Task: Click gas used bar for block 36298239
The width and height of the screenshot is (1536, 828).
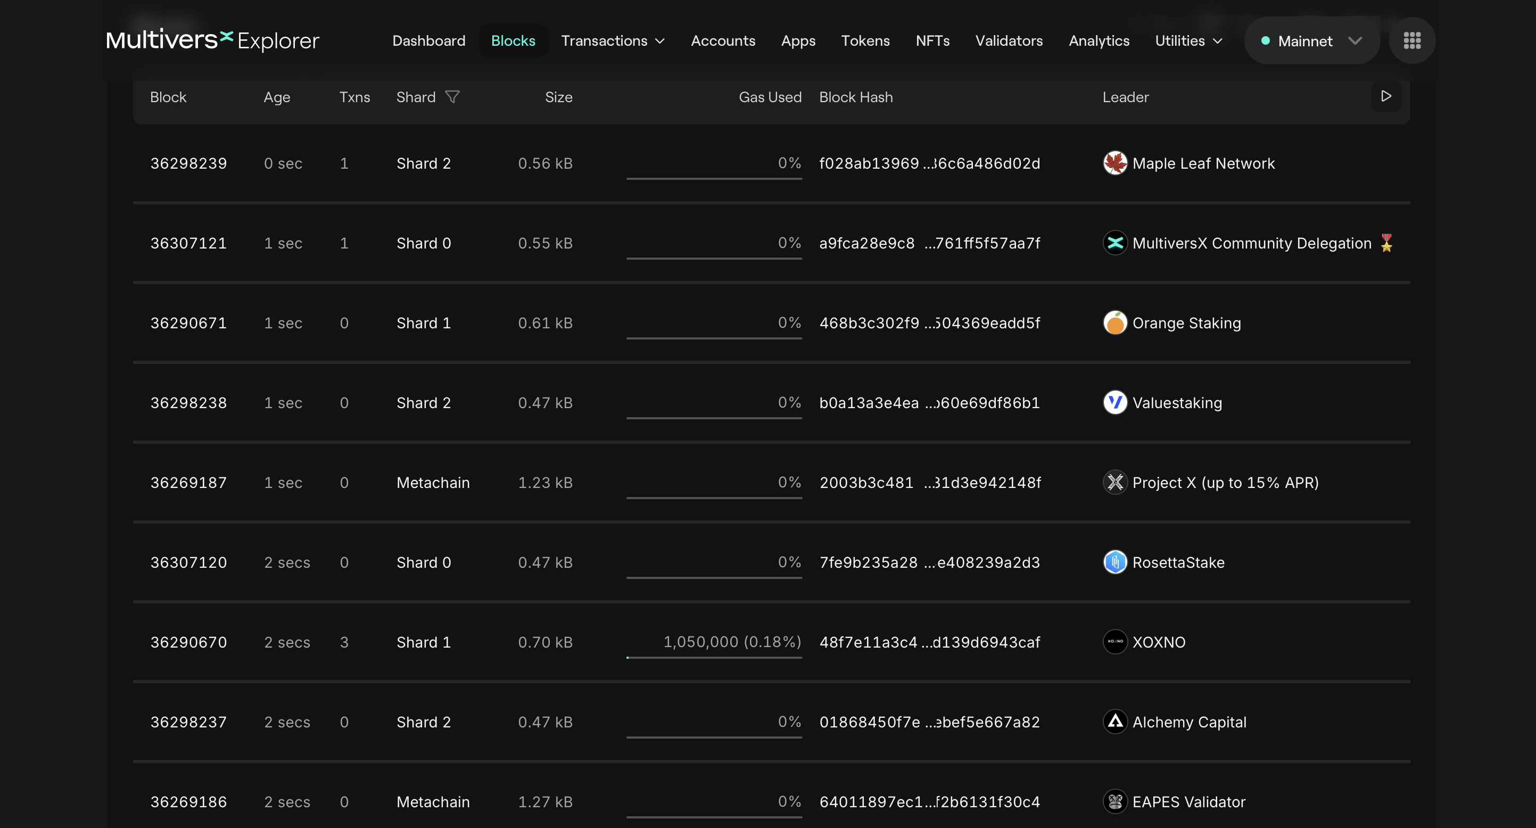Action: 714,178
